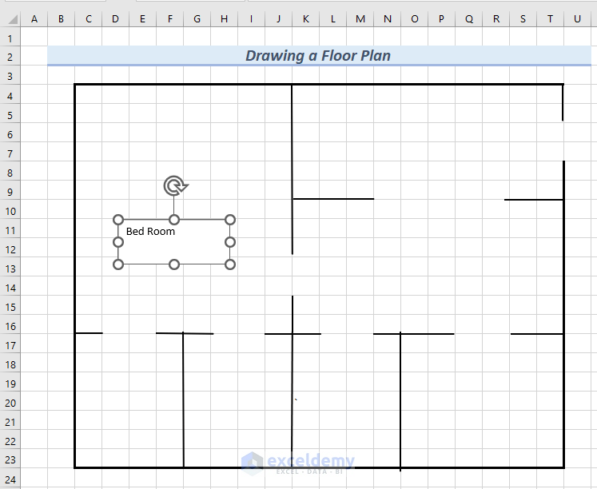Click the Bed Room text inside the text box
The width and height of the screenshot is (597, 489).
pyautogui.click(x=150, y=232)
